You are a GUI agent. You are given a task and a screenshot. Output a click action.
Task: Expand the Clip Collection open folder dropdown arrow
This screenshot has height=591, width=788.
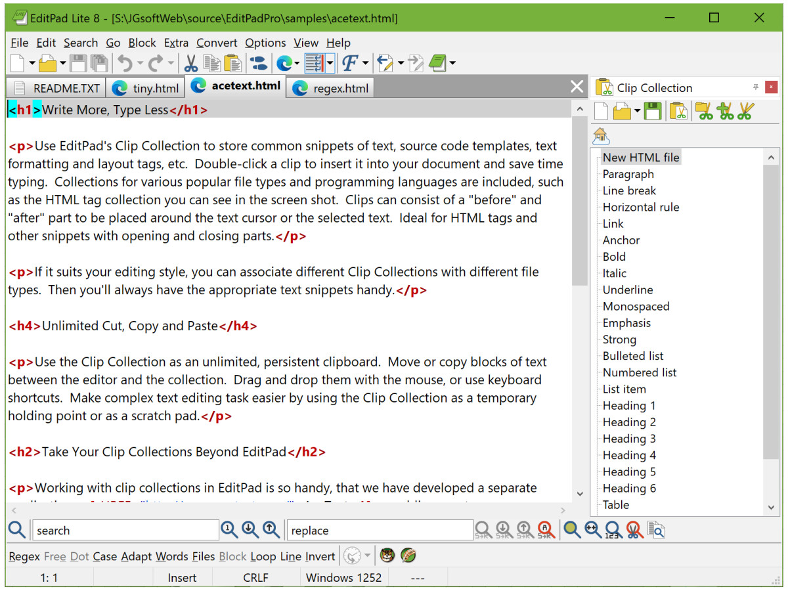tap(636, 112)
